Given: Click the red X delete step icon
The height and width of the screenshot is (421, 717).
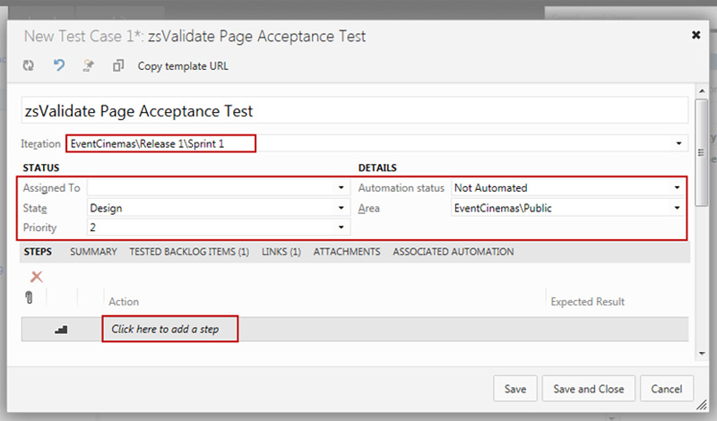Looking at the screenshot, I should [x=37, y=277].
